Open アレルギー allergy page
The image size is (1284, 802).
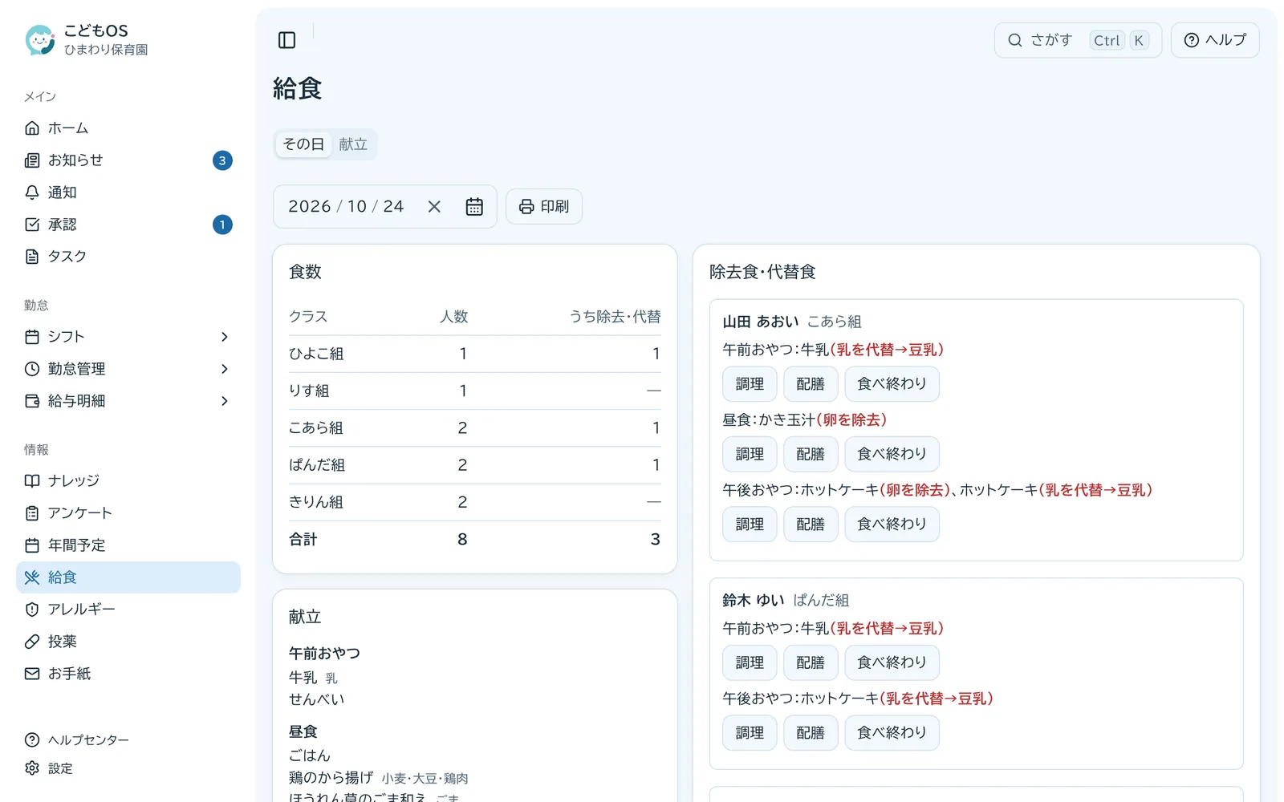click(128, 610)
